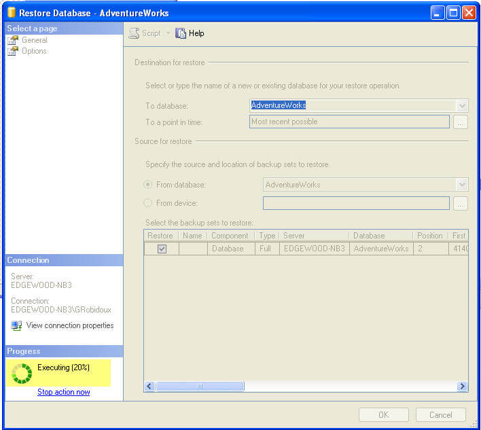Click Stop action now link
481x430 pixels.
click(64, 392)
